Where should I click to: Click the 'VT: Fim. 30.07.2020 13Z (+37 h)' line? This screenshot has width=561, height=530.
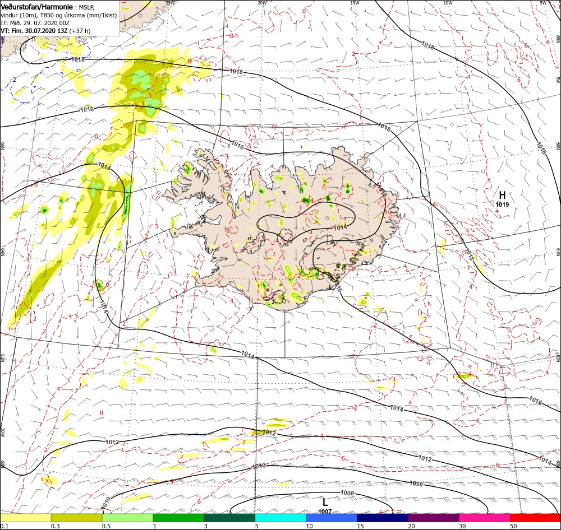[46, 31]
